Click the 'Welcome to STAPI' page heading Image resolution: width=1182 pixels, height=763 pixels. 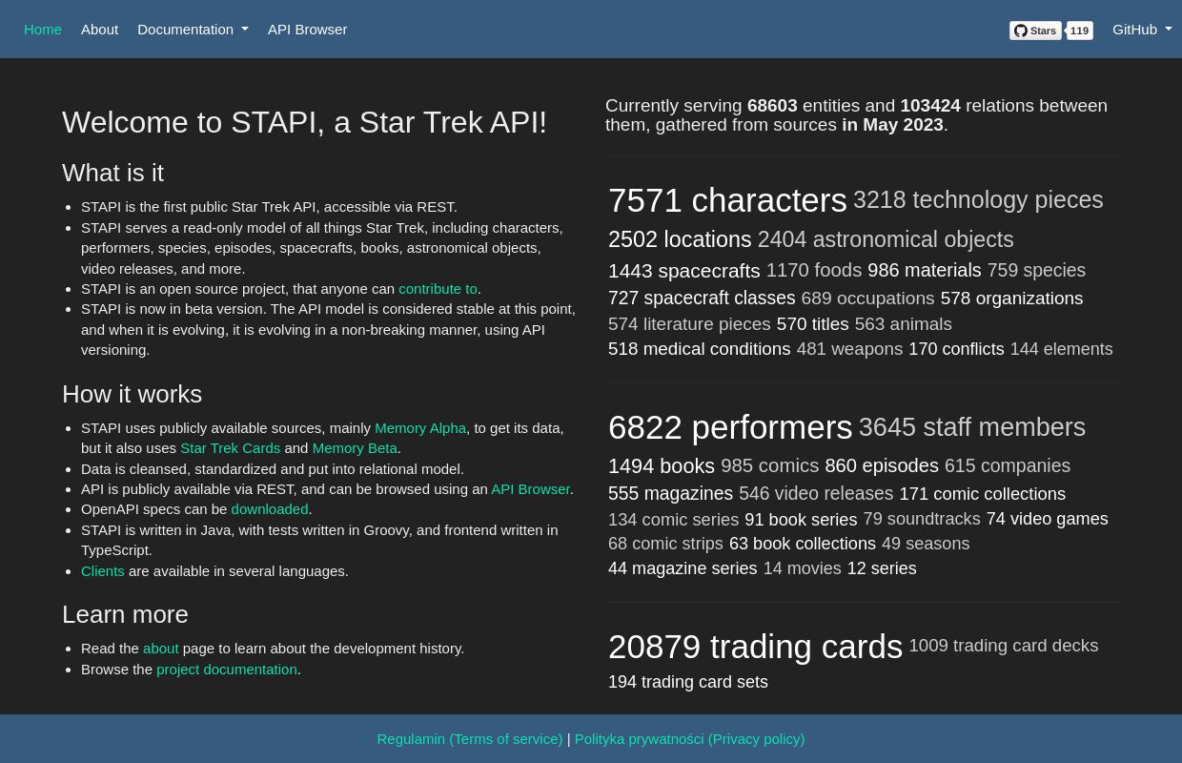point(305,122)
